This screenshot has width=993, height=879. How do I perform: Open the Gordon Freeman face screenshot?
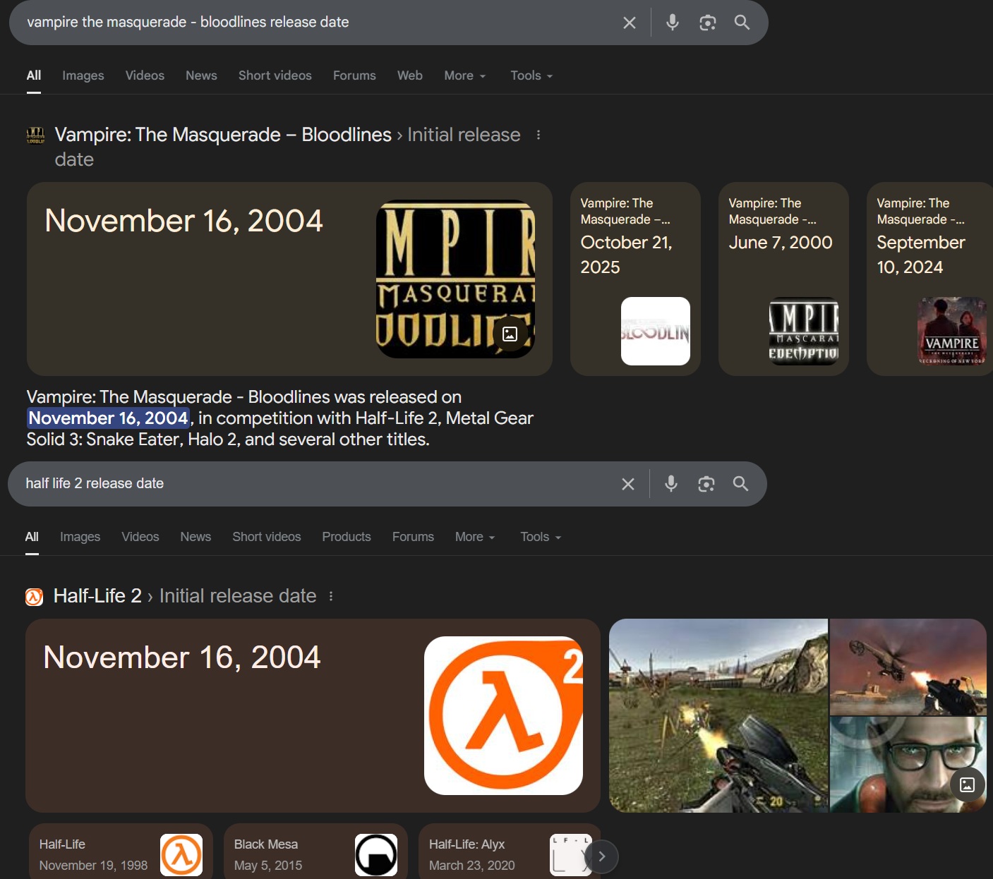coord(908,765)
